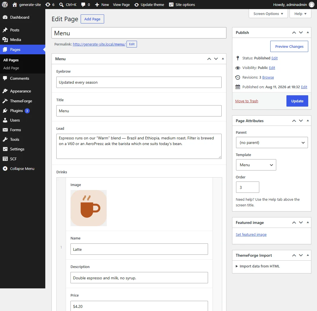The image size is (317, 311).
Task: Click the Plugins plug icon
Action: [5, 111]
